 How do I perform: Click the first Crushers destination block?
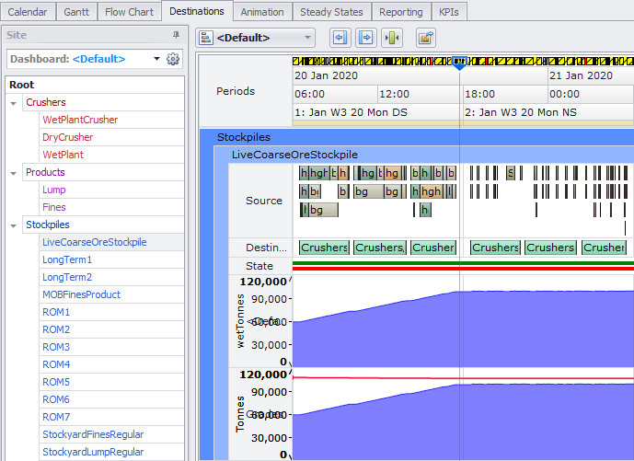coord(324,248)
